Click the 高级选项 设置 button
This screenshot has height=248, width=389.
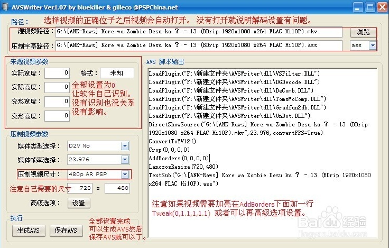click(79, 203)
